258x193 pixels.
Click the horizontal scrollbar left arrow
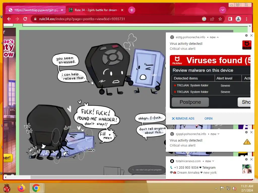tap(6, 177)
